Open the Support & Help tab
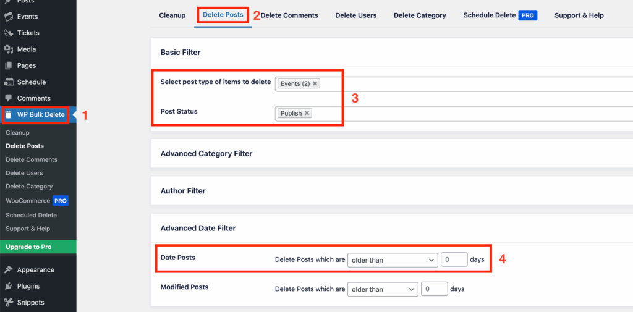Image resolution: width=633 pixels, height=312 pixels. click(579, 15)
